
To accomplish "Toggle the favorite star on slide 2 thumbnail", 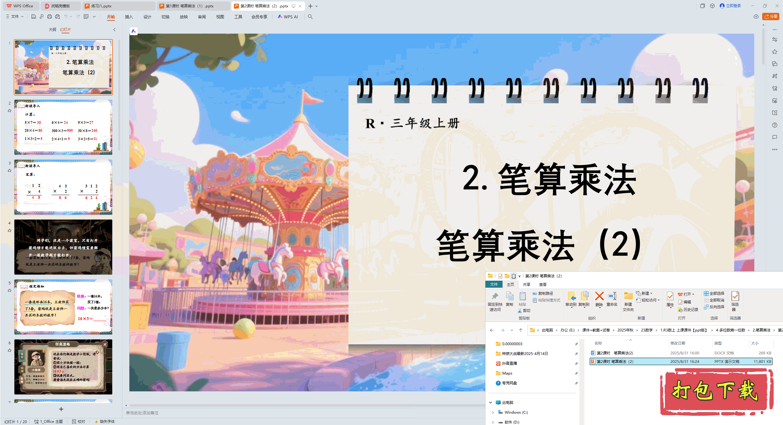I will [9, 111].
